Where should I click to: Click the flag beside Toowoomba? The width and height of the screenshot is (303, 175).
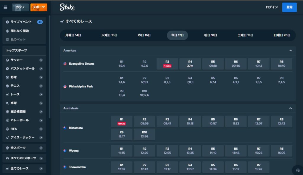(x=65, y=167)
